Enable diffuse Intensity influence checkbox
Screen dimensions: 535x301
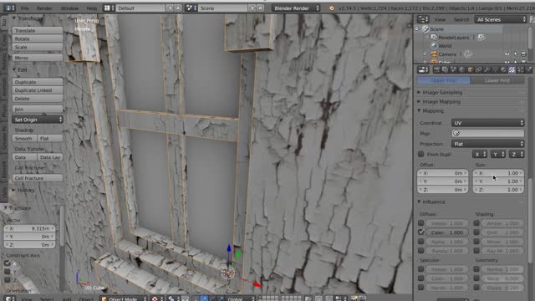point(421,223)
